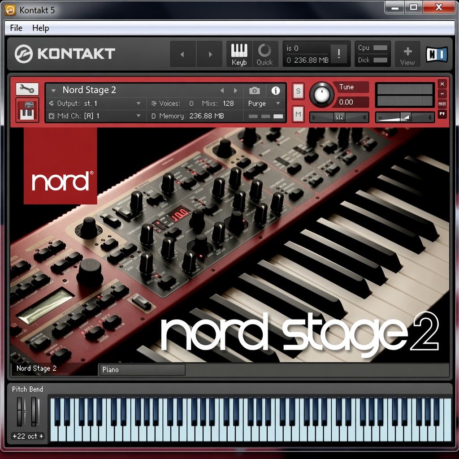The image size is (459, 459).
Task: Go to next preset with header right arrow
Action: click(x=210, y=54)
